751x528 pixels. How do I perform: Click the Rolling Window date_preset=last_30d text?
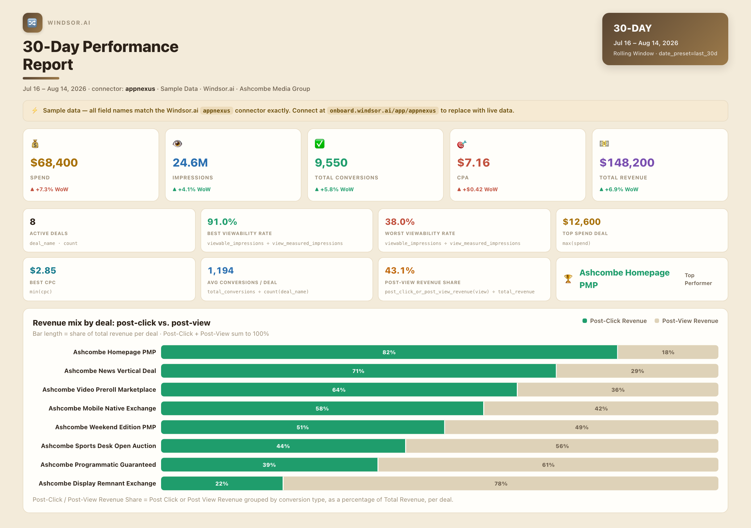point(665,53)
